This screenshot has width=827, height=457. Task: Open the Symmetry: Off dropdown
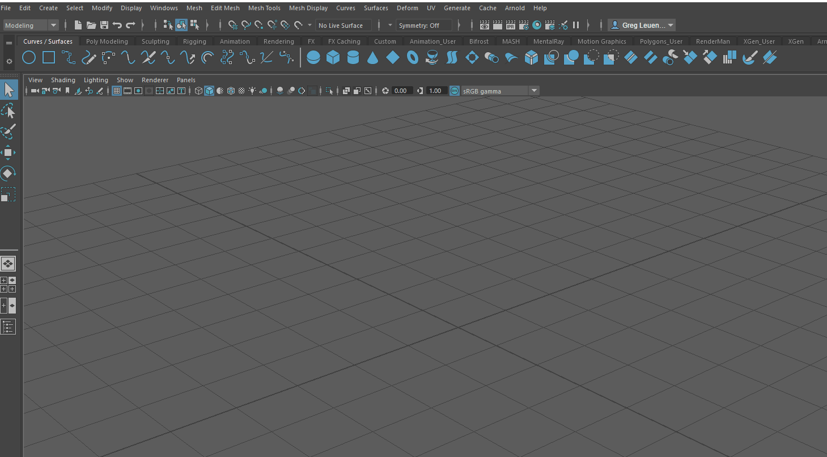point(424,26)
